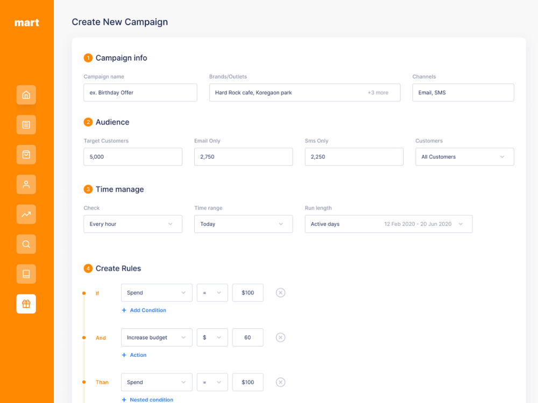Click the Action link
The width and height of the screenshot is (538, 403).
click(x=138, y=355)
